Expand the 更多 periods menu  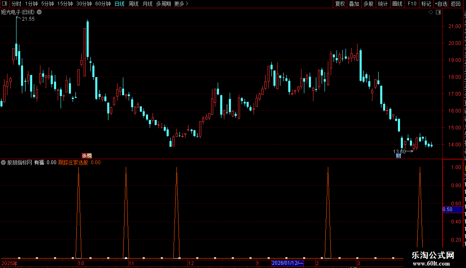point(181,4)
